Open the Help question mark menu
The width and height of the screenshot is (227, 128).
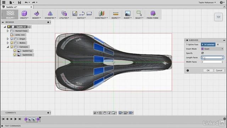pos(221,2)
